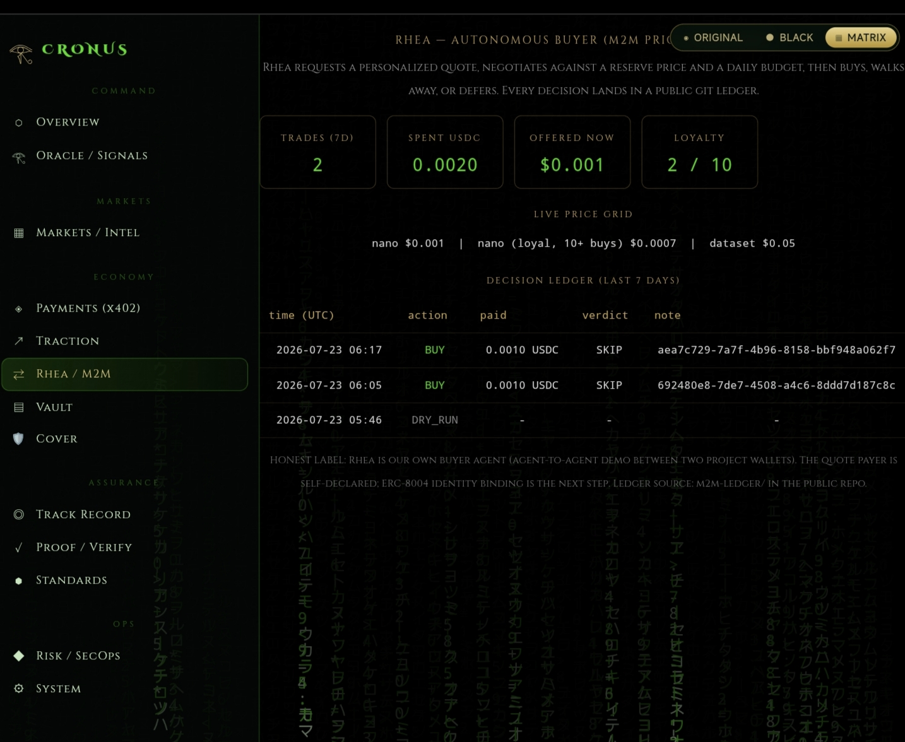Click the System gear icon
The width and height of the screenshot is (905, 742).
19,688
